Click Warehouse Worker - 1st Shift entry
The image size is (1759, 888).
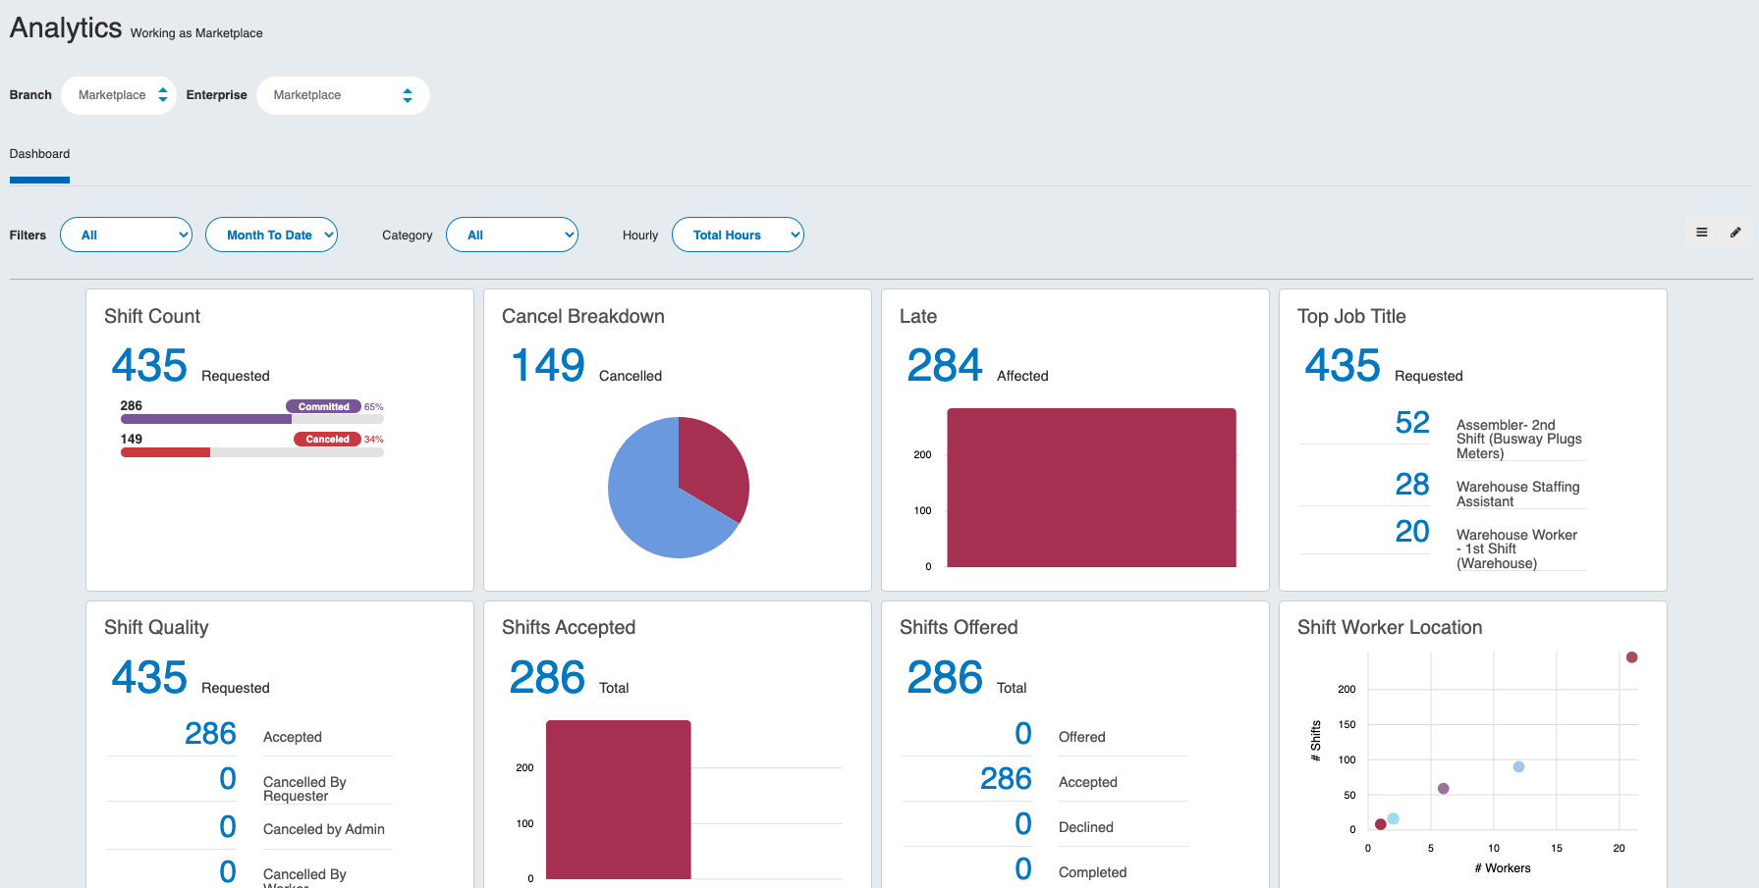(1517, 548)
